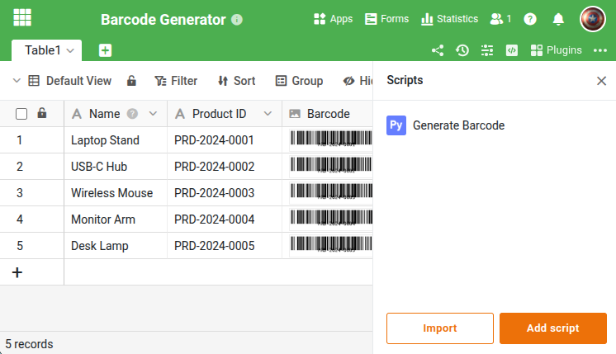Select cell PRD-2024-0001
The image size is (616, 354).
[225, 140]
